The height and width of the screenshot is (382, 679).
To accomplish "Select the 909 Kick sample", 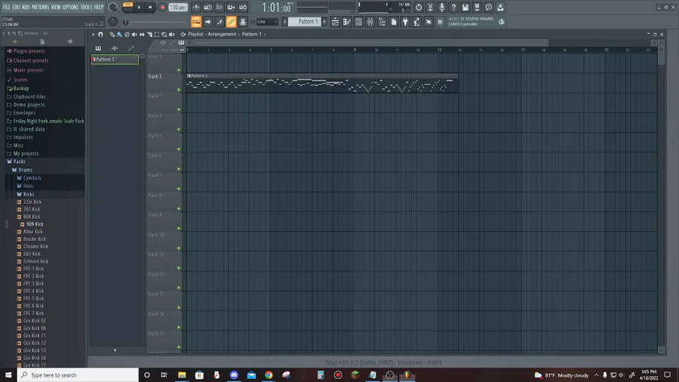I will pyautogui.click(x=34, y=224).
